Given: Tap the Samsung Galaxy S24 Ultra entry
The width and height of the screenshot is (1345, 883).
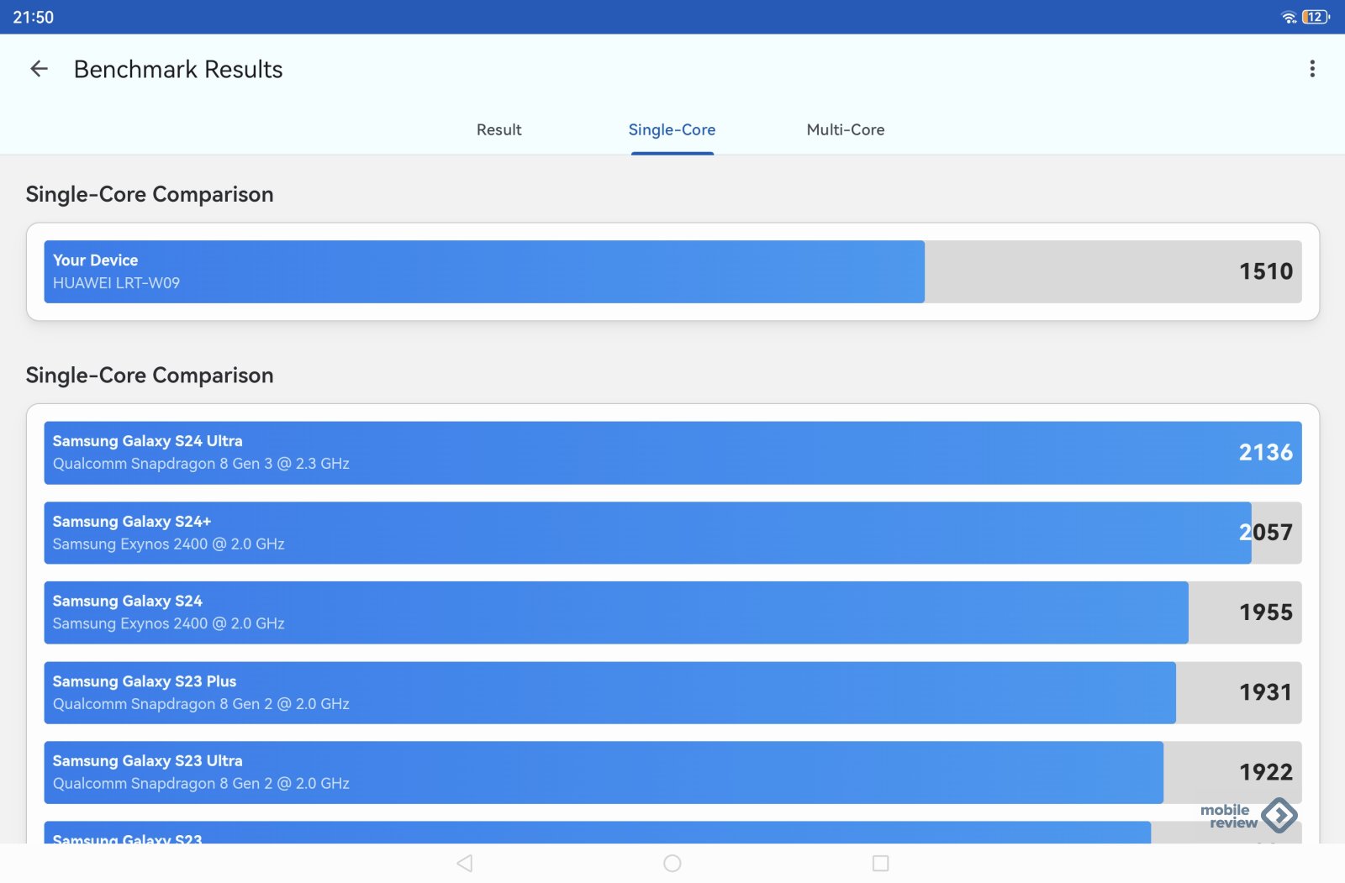Looking at the screenshot, I should [672, 453].
